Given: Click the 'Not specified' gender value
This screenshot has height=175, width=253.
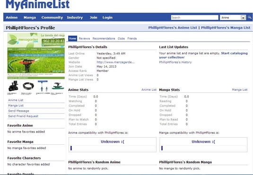Looking at the screenshot, I should click(106, 58).
